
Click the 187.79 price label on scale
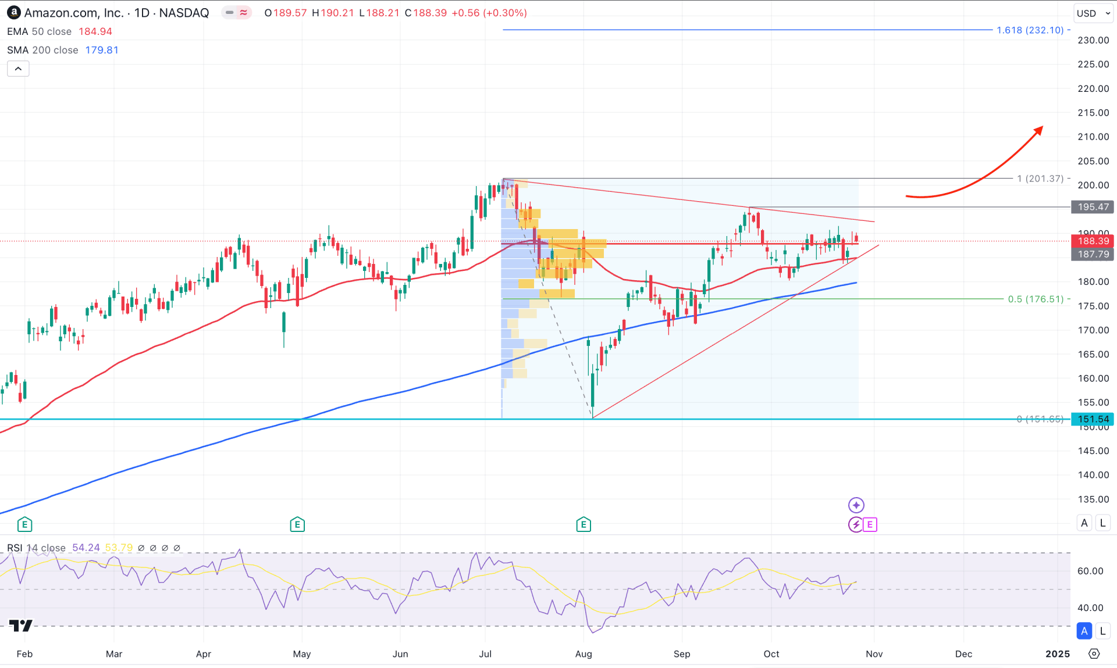point(1093,254)
